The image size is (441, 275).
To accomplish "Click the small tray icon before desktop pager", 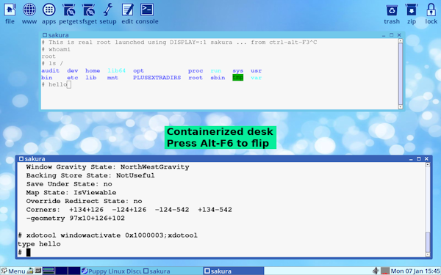I will pos(38,271).
